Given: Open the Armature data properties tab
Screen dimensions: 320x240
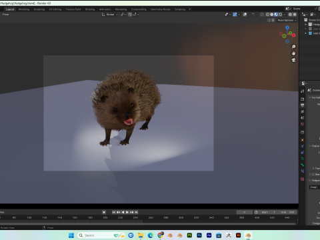Looking at the screenshot, I should [302, 159].
